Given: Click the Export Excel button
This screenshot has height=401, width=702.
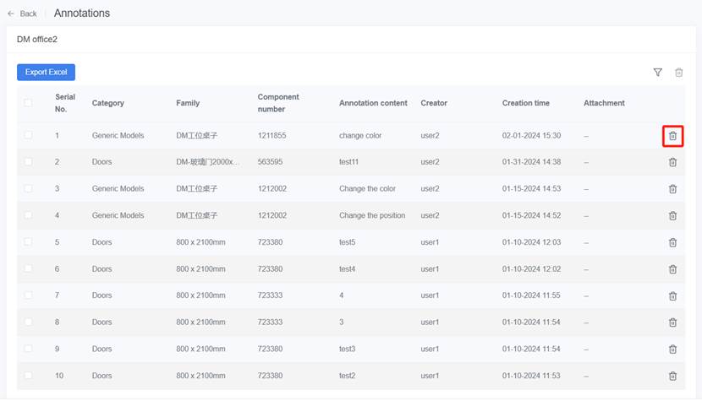Looking at the screenshot, I should pyautogui.click(x=46, y=73).
